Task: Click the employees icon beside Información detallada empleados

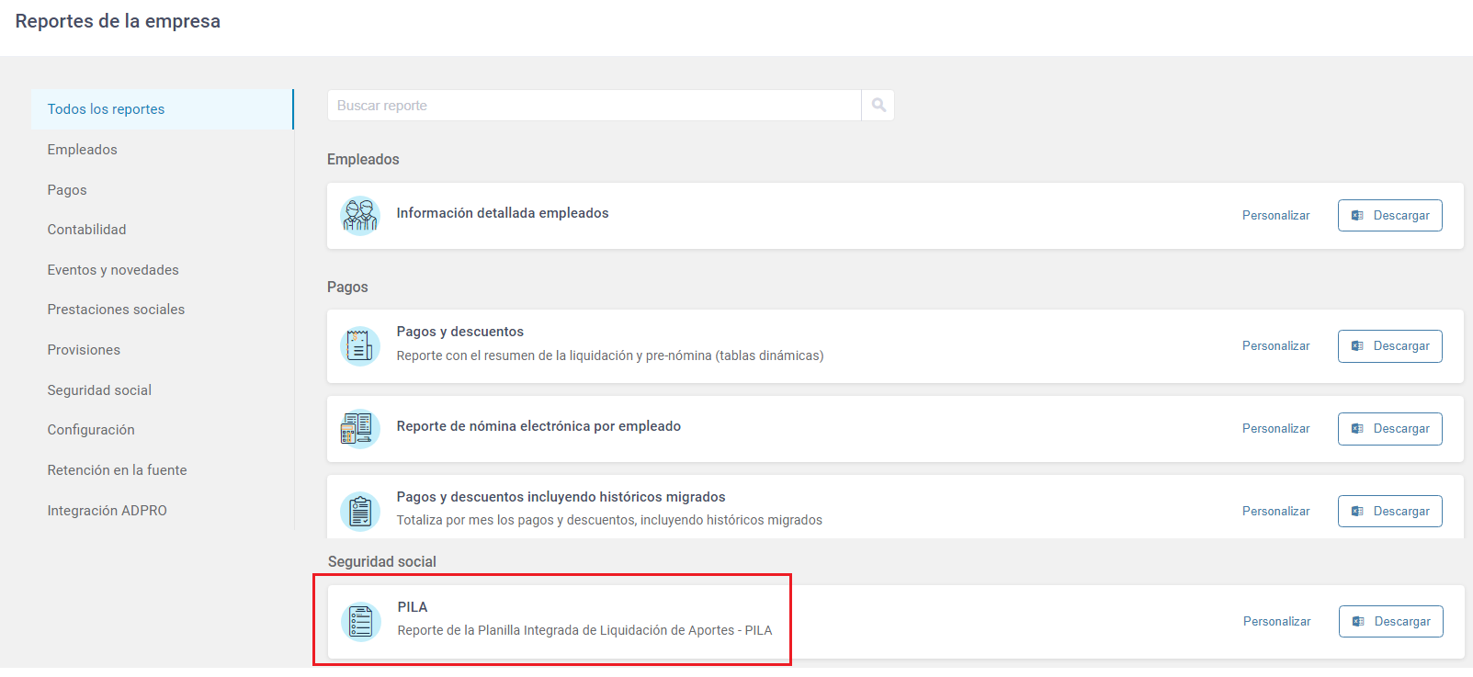Action: tap(360, 216)
